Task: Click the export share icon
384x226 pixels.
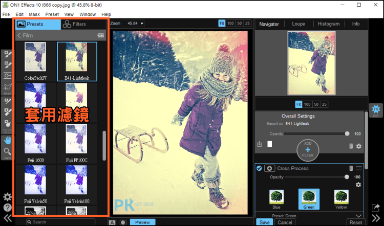Action: (376, 208)
